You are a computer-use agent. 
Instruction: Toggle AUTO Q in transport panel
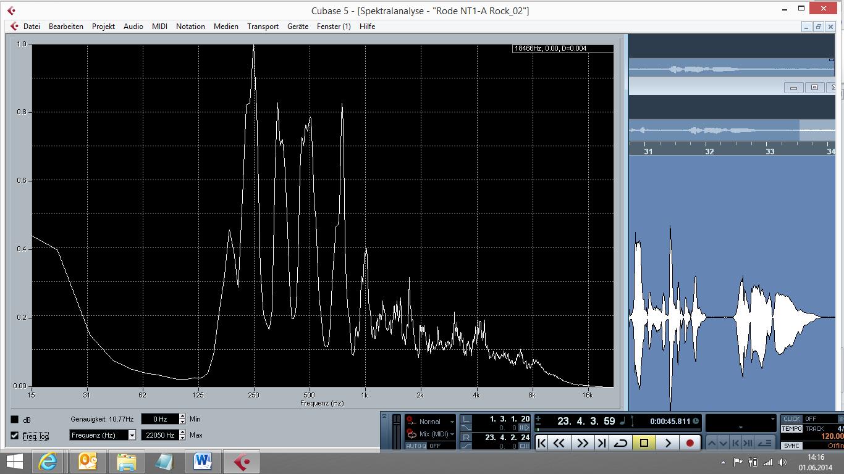point(415,446)
